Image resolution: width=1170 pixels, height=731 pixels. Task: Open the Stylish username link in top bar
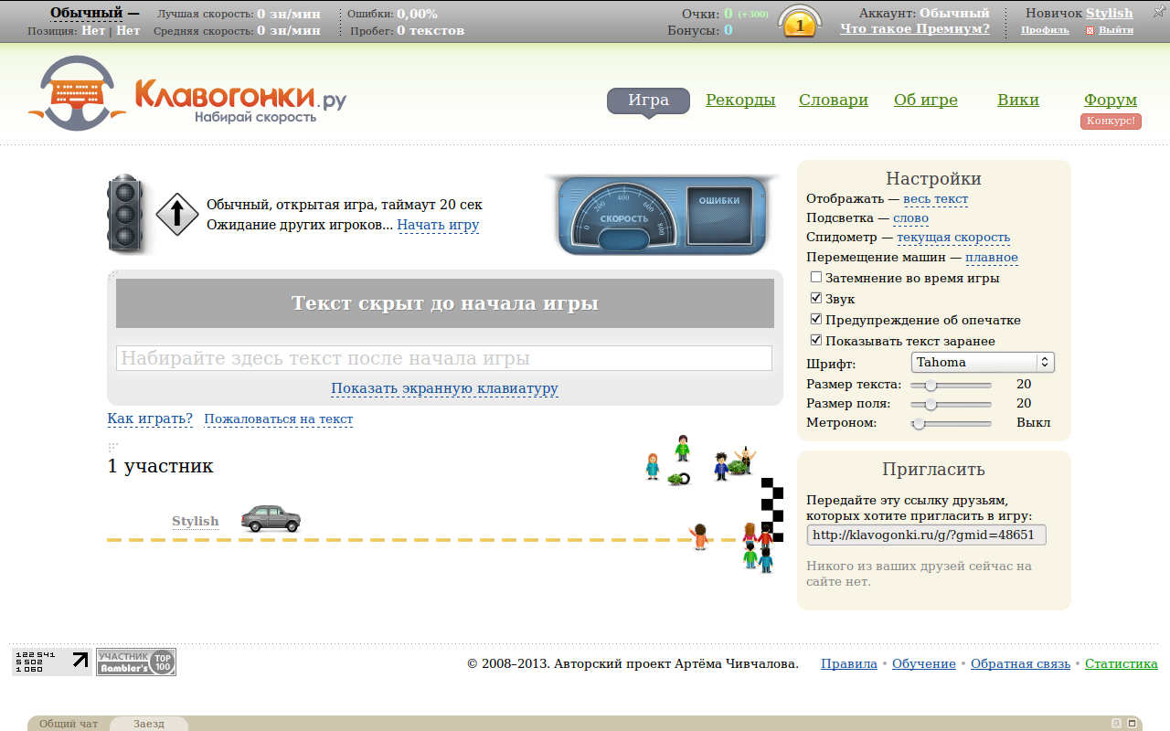click(x=1110, y=13)
